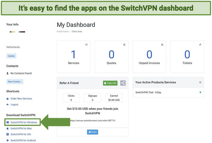Image resolution: width=212 pixels, height=143 pixels.
Task: Click the document icon on Unpaid Invoices card
Action: (x=162, y=45)
